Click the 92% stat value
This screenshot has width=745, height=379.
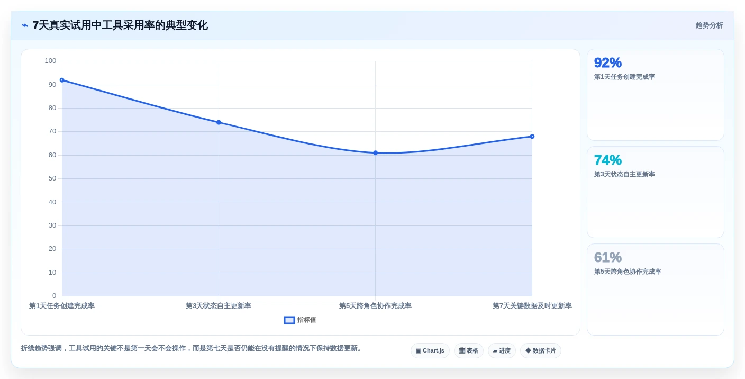click(x=608, y=62)
